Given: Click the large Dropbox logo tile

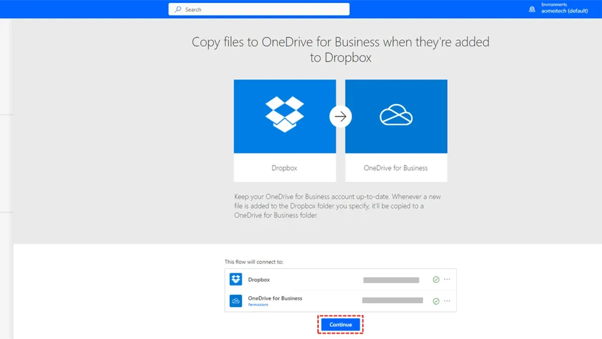Looking at the screenshot, I should 285,117.
